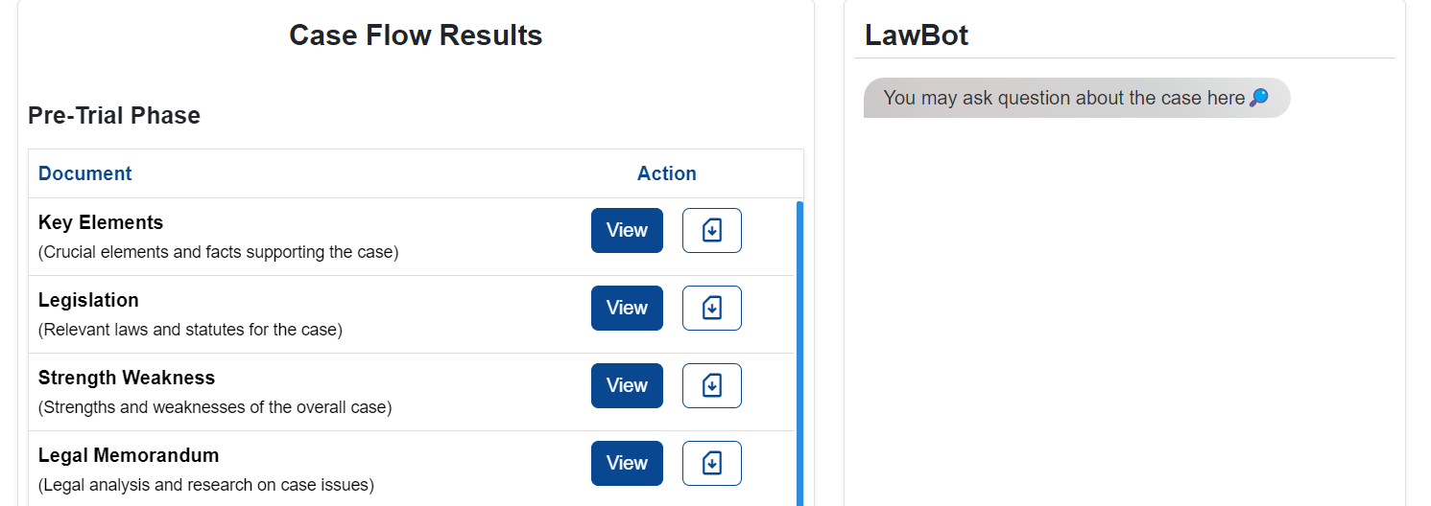Click the Pre-Trial Phase section heading
The height and width of the screenshot is (506, 1431).
click(114, 116)
